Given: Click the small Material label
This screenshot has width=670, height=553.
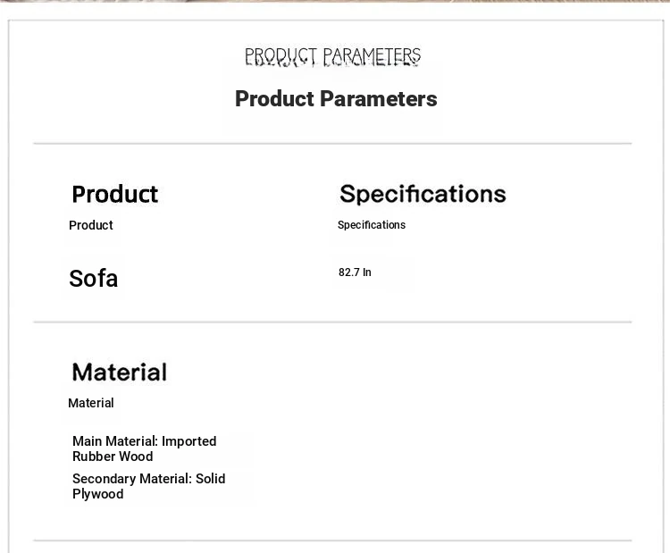Looking at the screenshot, I should 91,403.
